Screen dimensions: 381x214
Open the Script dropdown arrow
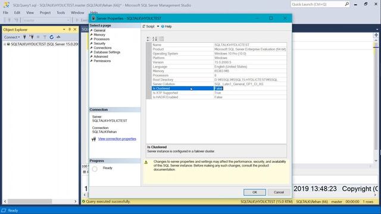(x=158, y=26)
